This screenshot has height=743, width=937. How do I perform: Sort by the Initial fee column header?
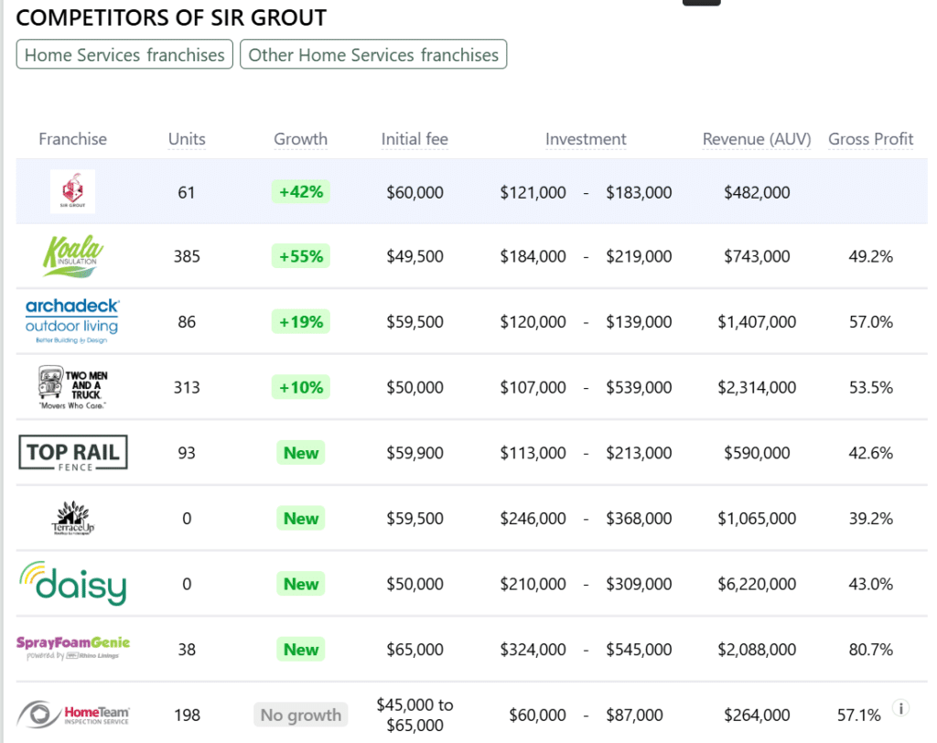[415, 139]
